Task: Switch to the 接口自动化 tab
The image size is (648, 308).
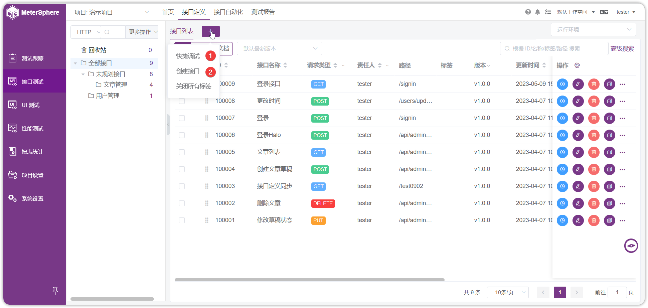Action: tap(228, 12)
